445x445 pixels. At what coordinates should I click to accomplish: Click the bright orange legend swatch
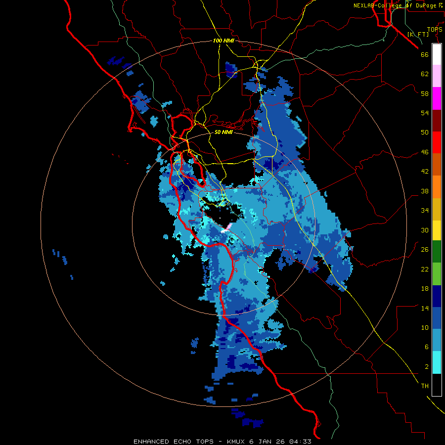437,187
